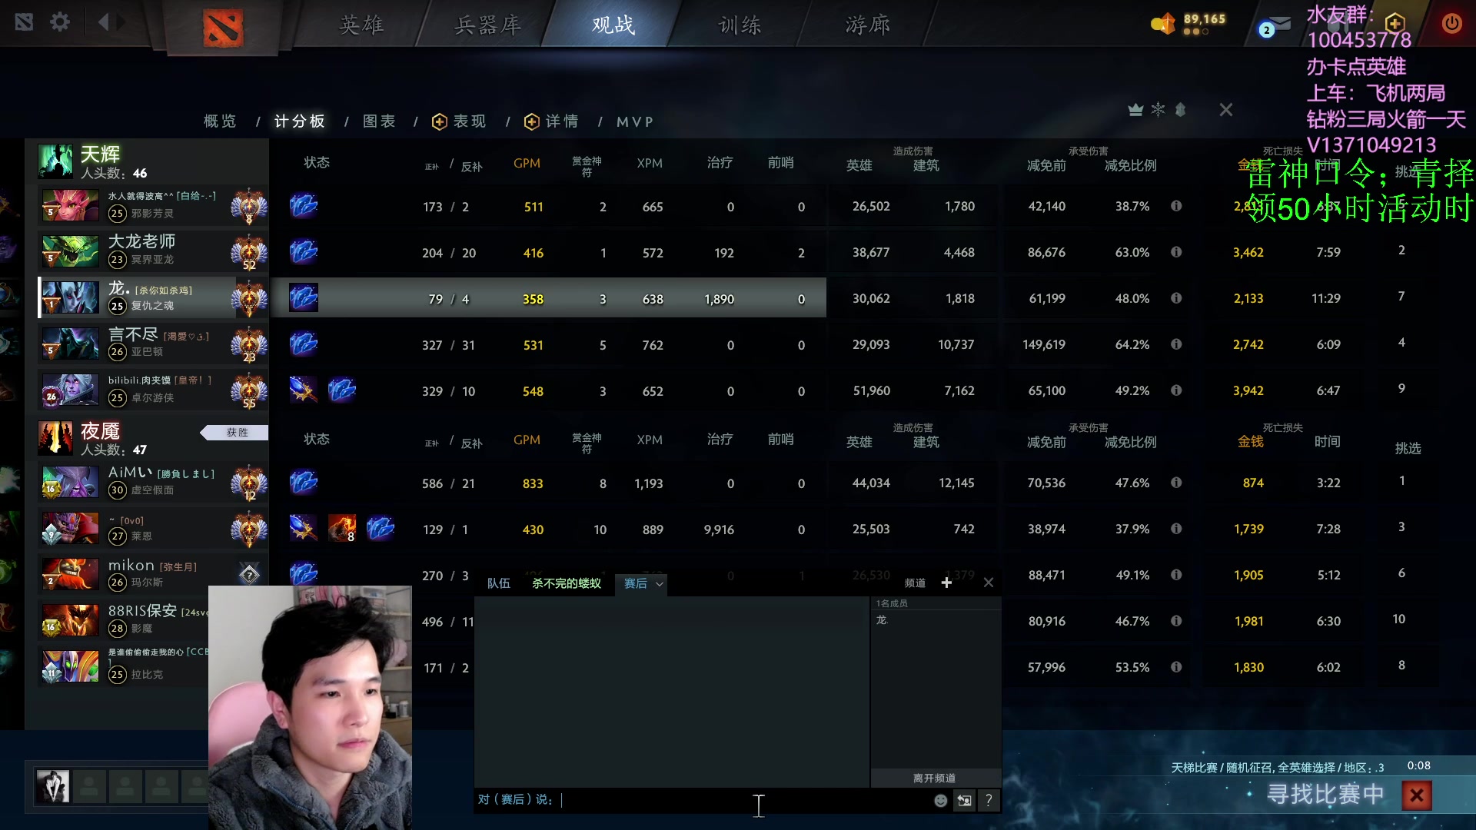Click damage info icon on 38.7% row
This screenshot has height=830, width=1476.
(x=1176, y=206)
